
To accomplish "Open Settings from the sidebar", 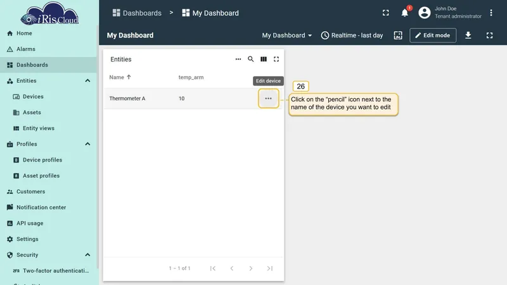I will [49, 239].
